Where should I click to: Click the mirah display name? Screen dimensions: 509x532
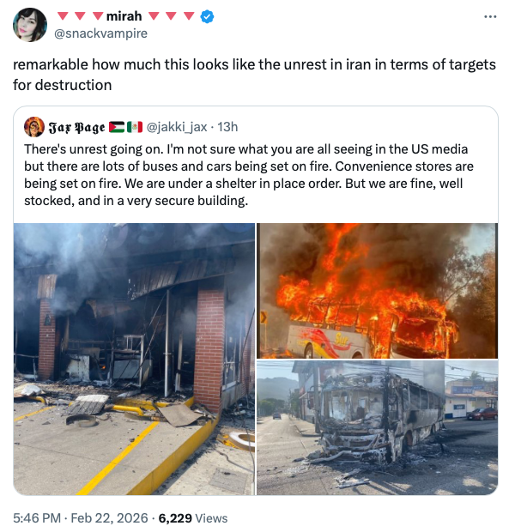click(x=124, y=16)
